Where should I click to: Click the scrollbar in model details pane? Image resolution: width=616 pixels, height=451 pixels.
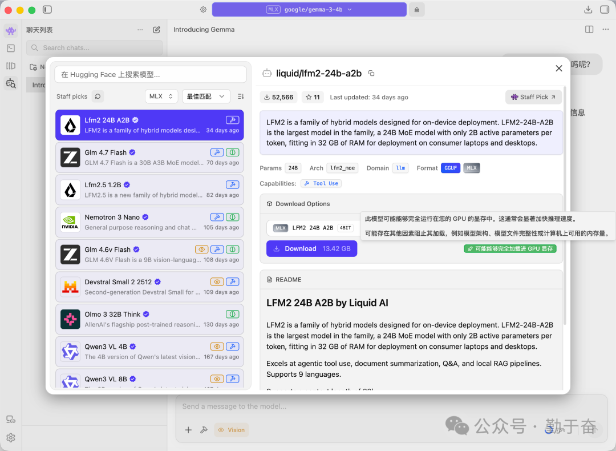coord(565,204)
